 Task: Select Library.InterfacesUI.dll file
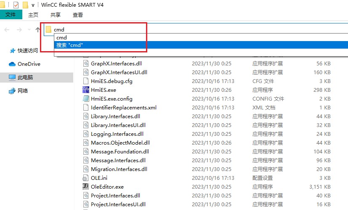pos(118,125)
